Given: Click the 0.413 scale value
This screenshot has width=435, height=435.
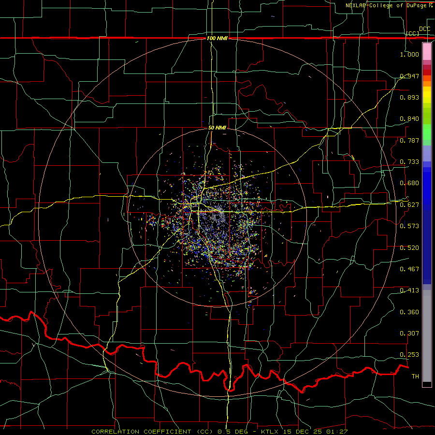Looking at the screenshot, I should [409, 290].
